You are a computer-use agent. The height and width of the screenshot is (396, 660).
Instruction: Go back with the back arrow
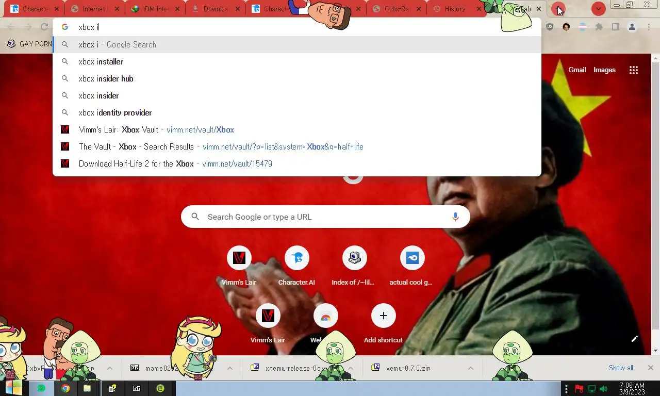pos(11,27)
